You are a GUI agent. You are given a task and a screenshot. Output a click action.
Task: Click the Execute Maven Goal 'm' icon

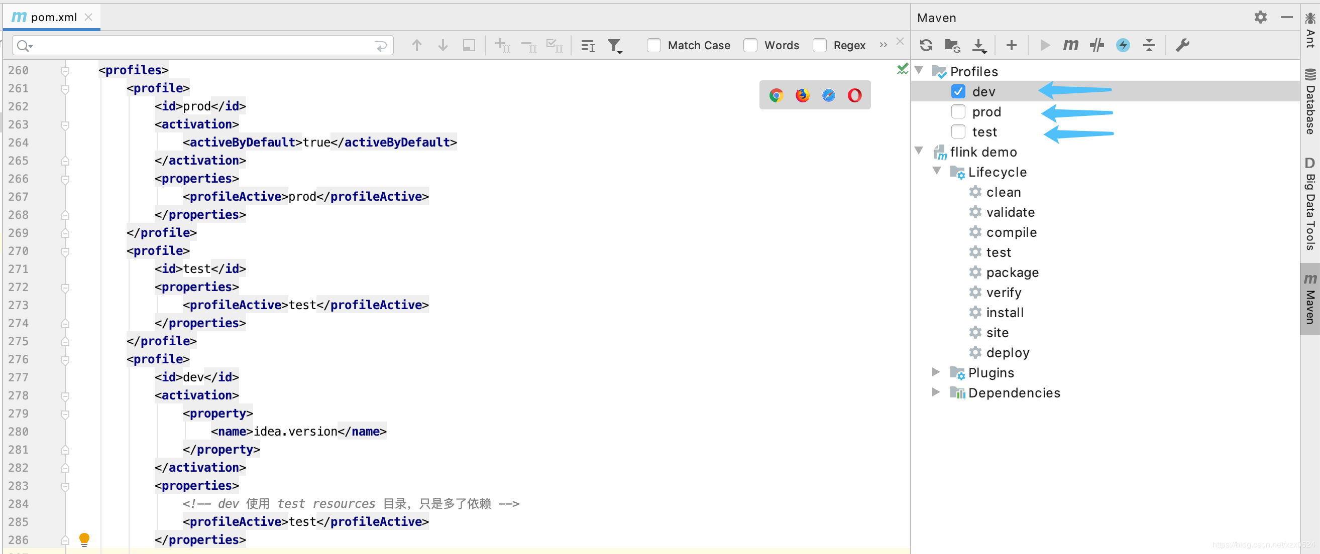(1070, 46)
